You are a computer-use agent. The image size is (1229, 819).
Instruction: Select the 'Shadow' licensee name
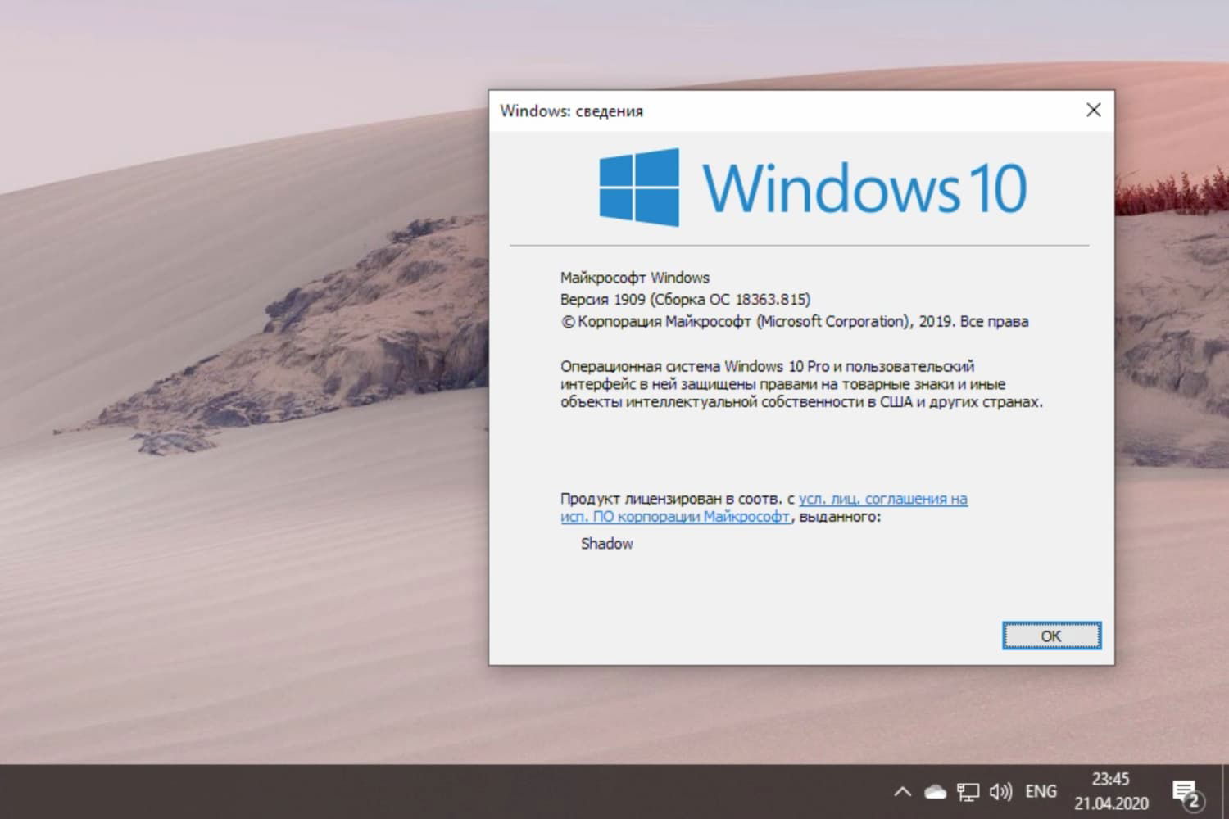click(605, 543)
